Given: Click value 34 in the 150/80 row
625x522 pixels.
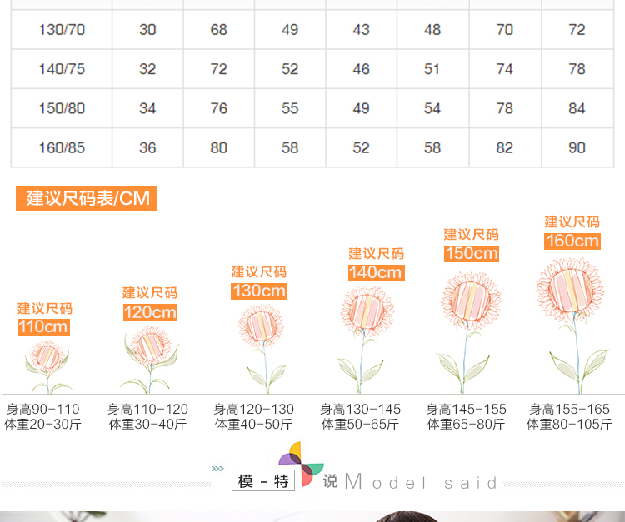Looking at the screenshot, I should 147,108.
